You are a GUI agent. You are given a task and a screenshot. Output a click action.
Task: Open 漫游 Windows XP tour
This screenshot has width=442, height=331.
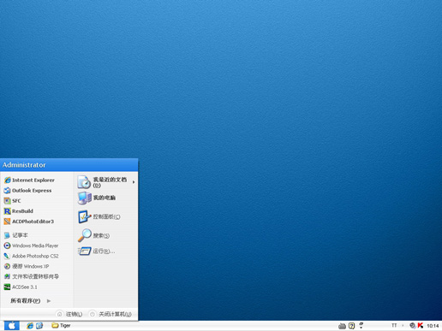point(27,266)
